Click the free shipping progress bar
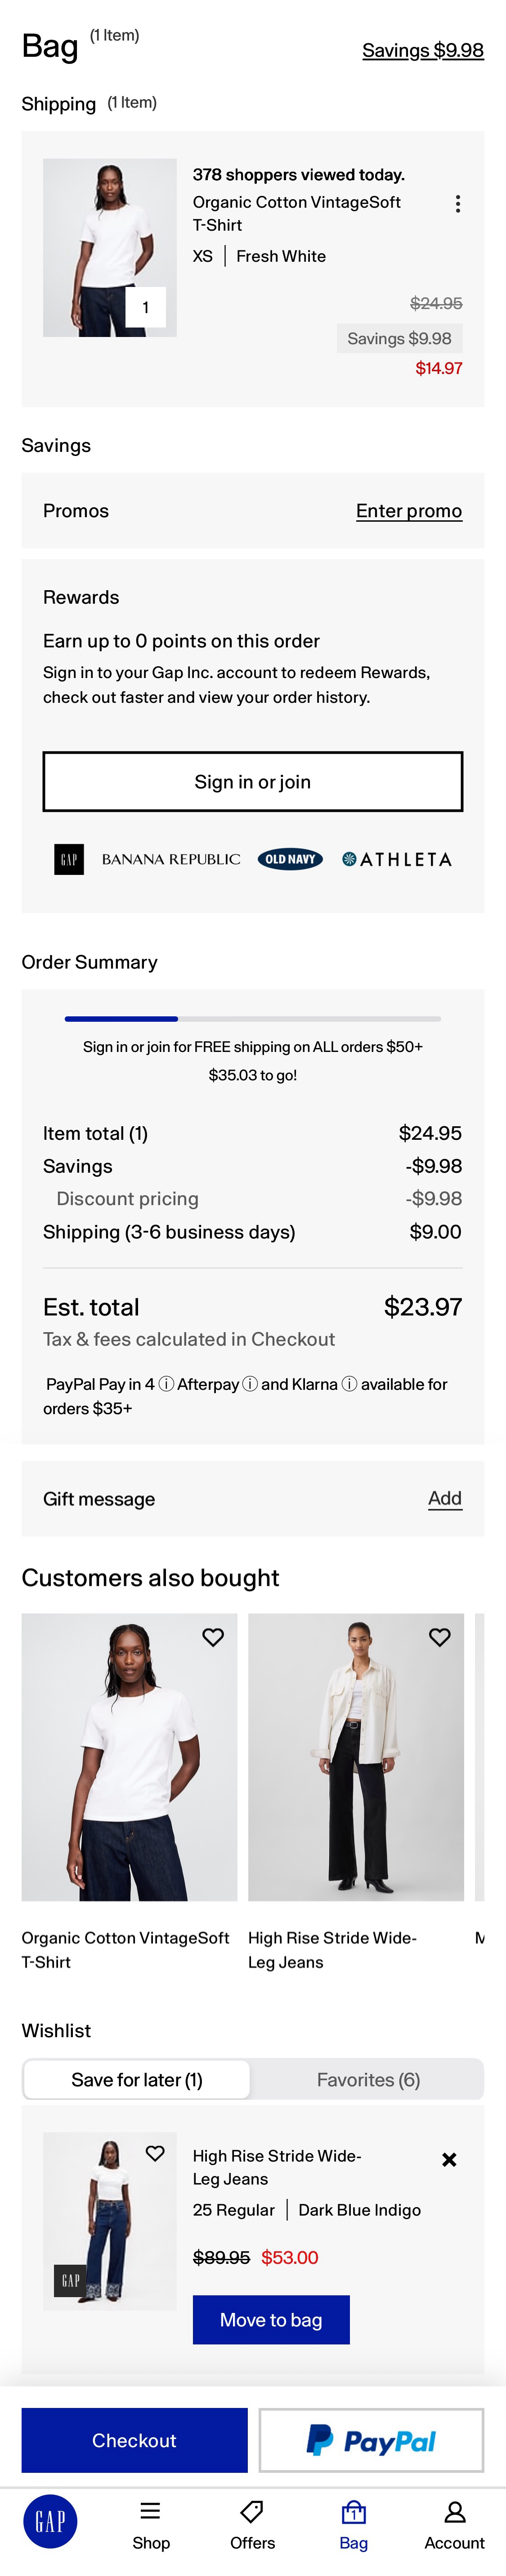 coord(251,1019)
